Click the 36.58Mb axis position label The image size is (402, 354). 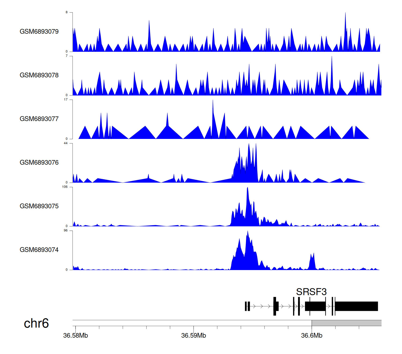[x=76, y=335]
